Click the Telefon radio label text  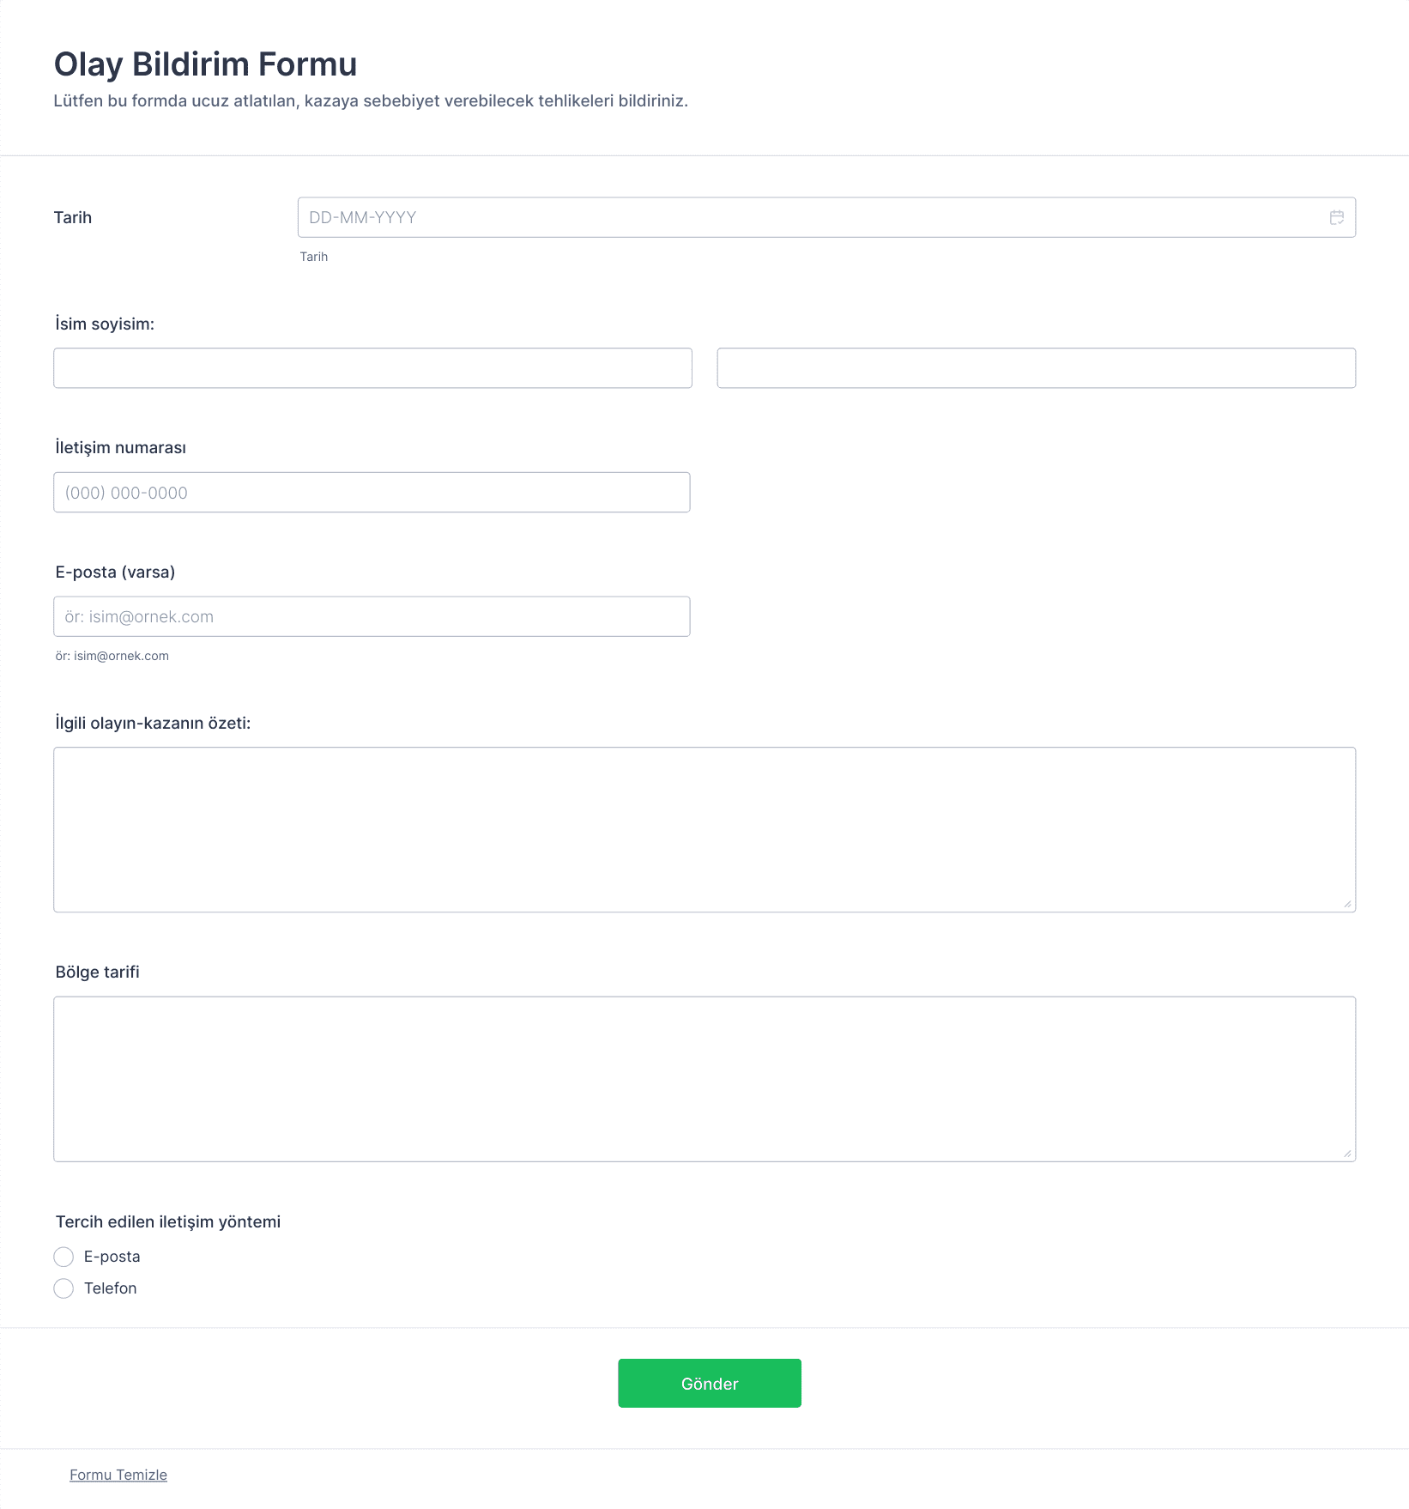tap(111, 1288)
